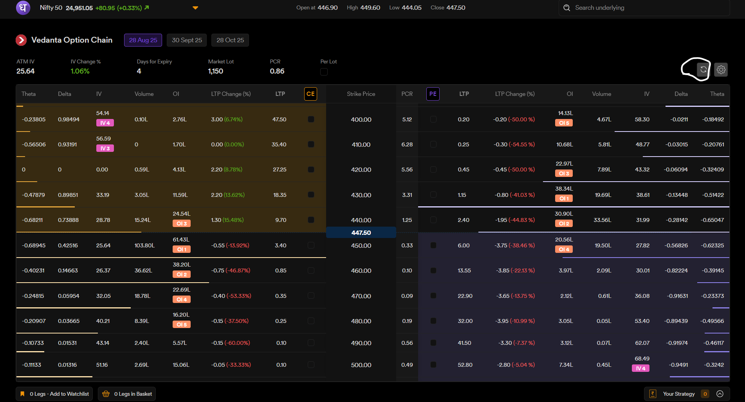Image resolution: width=745 pixels, height=402 pixels.
Task: Click the PE column header badge
Action: tap(433, 94)
